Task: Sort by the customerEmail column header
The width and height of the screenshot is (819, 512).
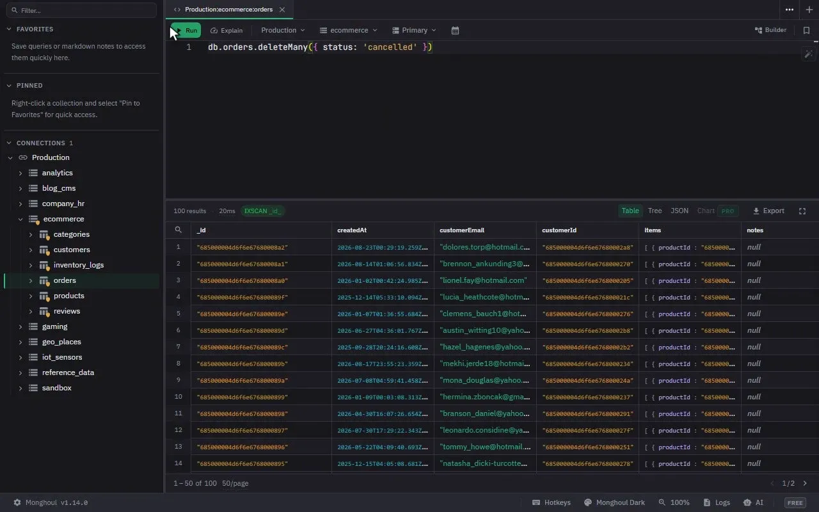Action: click(x=484, y=230)
